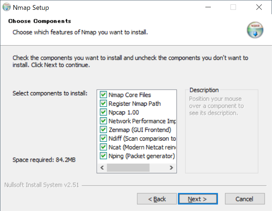Select the Npcap 1.00 list entry
Image resolution: width=272 pixels, height=211 pixels.
[124, 113]
